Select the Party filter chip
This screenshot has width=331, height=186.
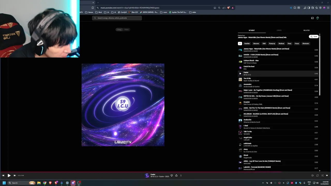[289, 43]
